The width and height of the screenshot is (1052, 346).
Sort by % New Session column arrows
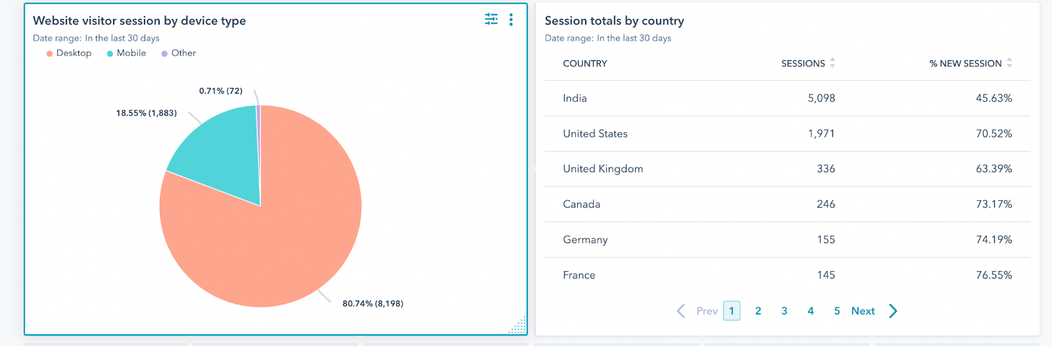pos(1009,63)
